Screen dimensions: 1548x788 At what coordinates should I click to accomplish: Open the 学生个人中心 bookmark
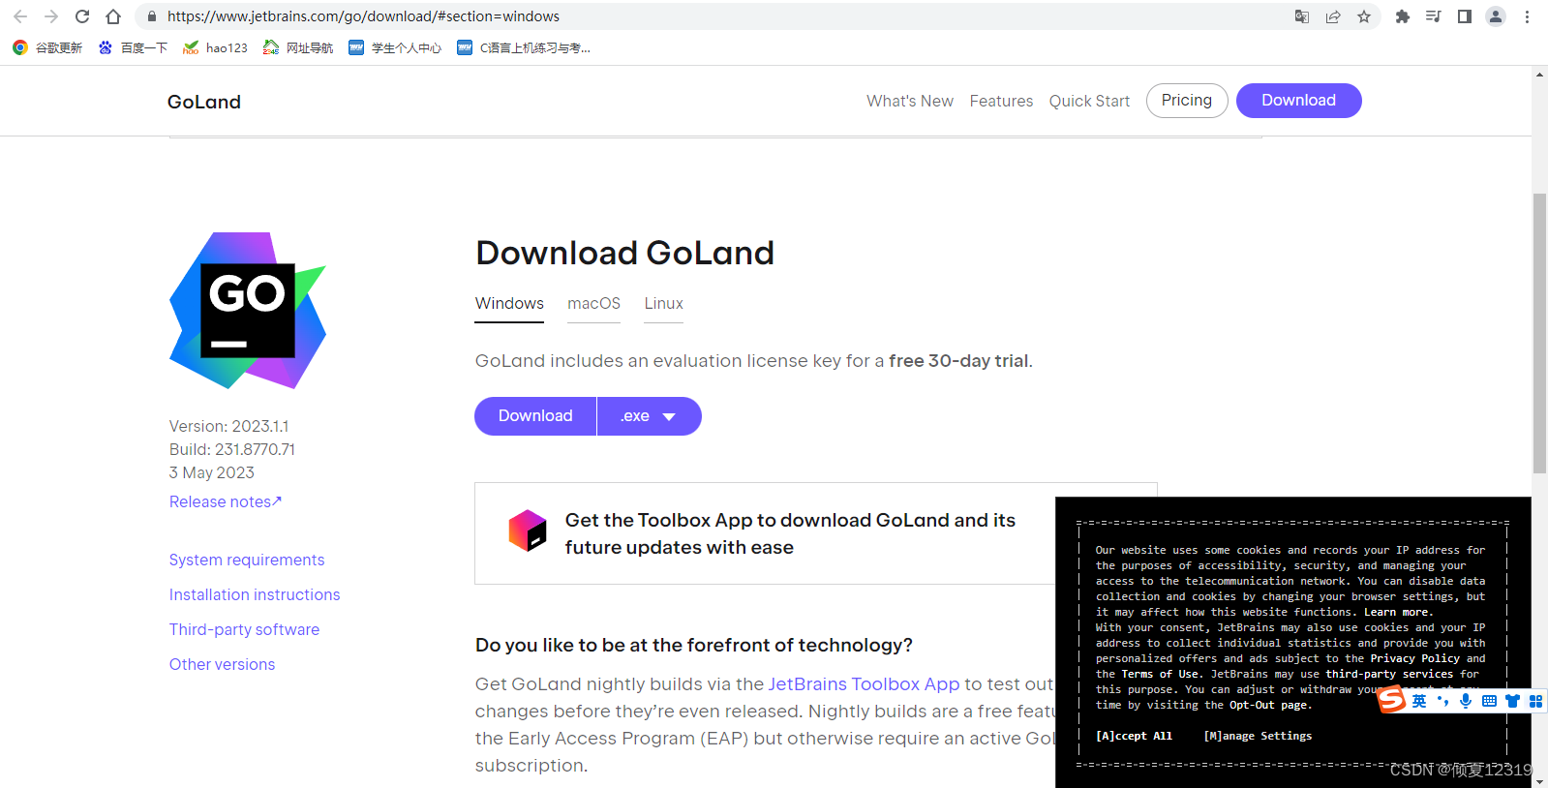pyautogui.click(x=395, y=47)
